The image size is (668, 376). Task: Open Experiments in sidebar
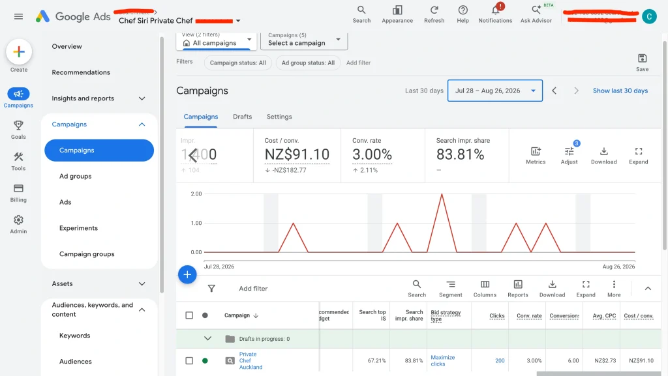78,228
